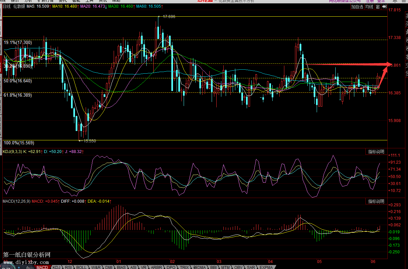Open the W&R indicator tab
This screenshot has width=408, height=269.
[96, 267]
